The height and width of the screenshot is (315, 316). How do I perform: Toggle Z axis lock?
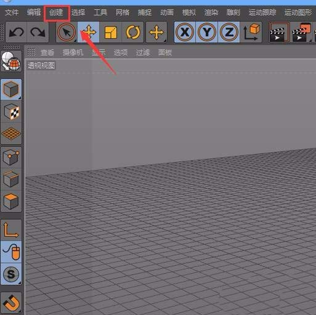(229, 32)
